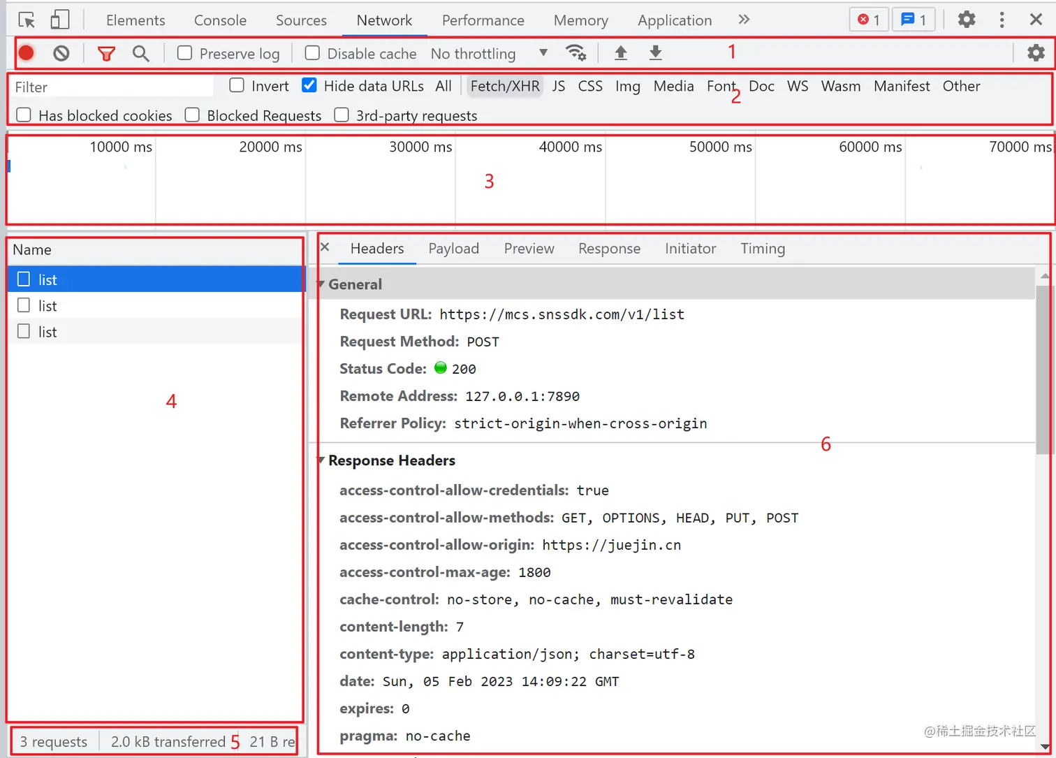Collapse the General section
The width and height of the screenshot is (1056, 758).
[321, 284]
